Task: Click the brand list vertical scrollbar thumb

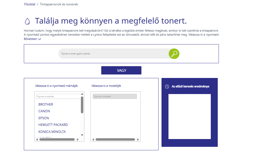Action: (x=82, y=105)
